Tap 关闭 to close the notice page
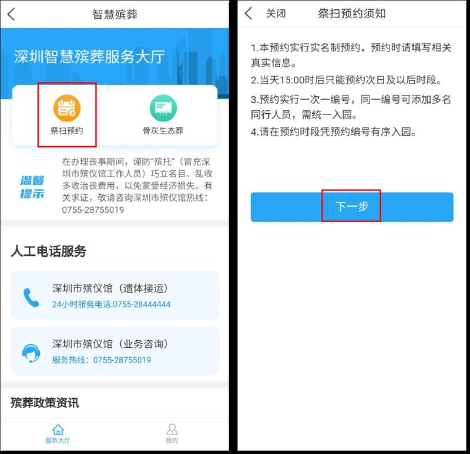This screenshot has width=470, height=454. (276, 13)
